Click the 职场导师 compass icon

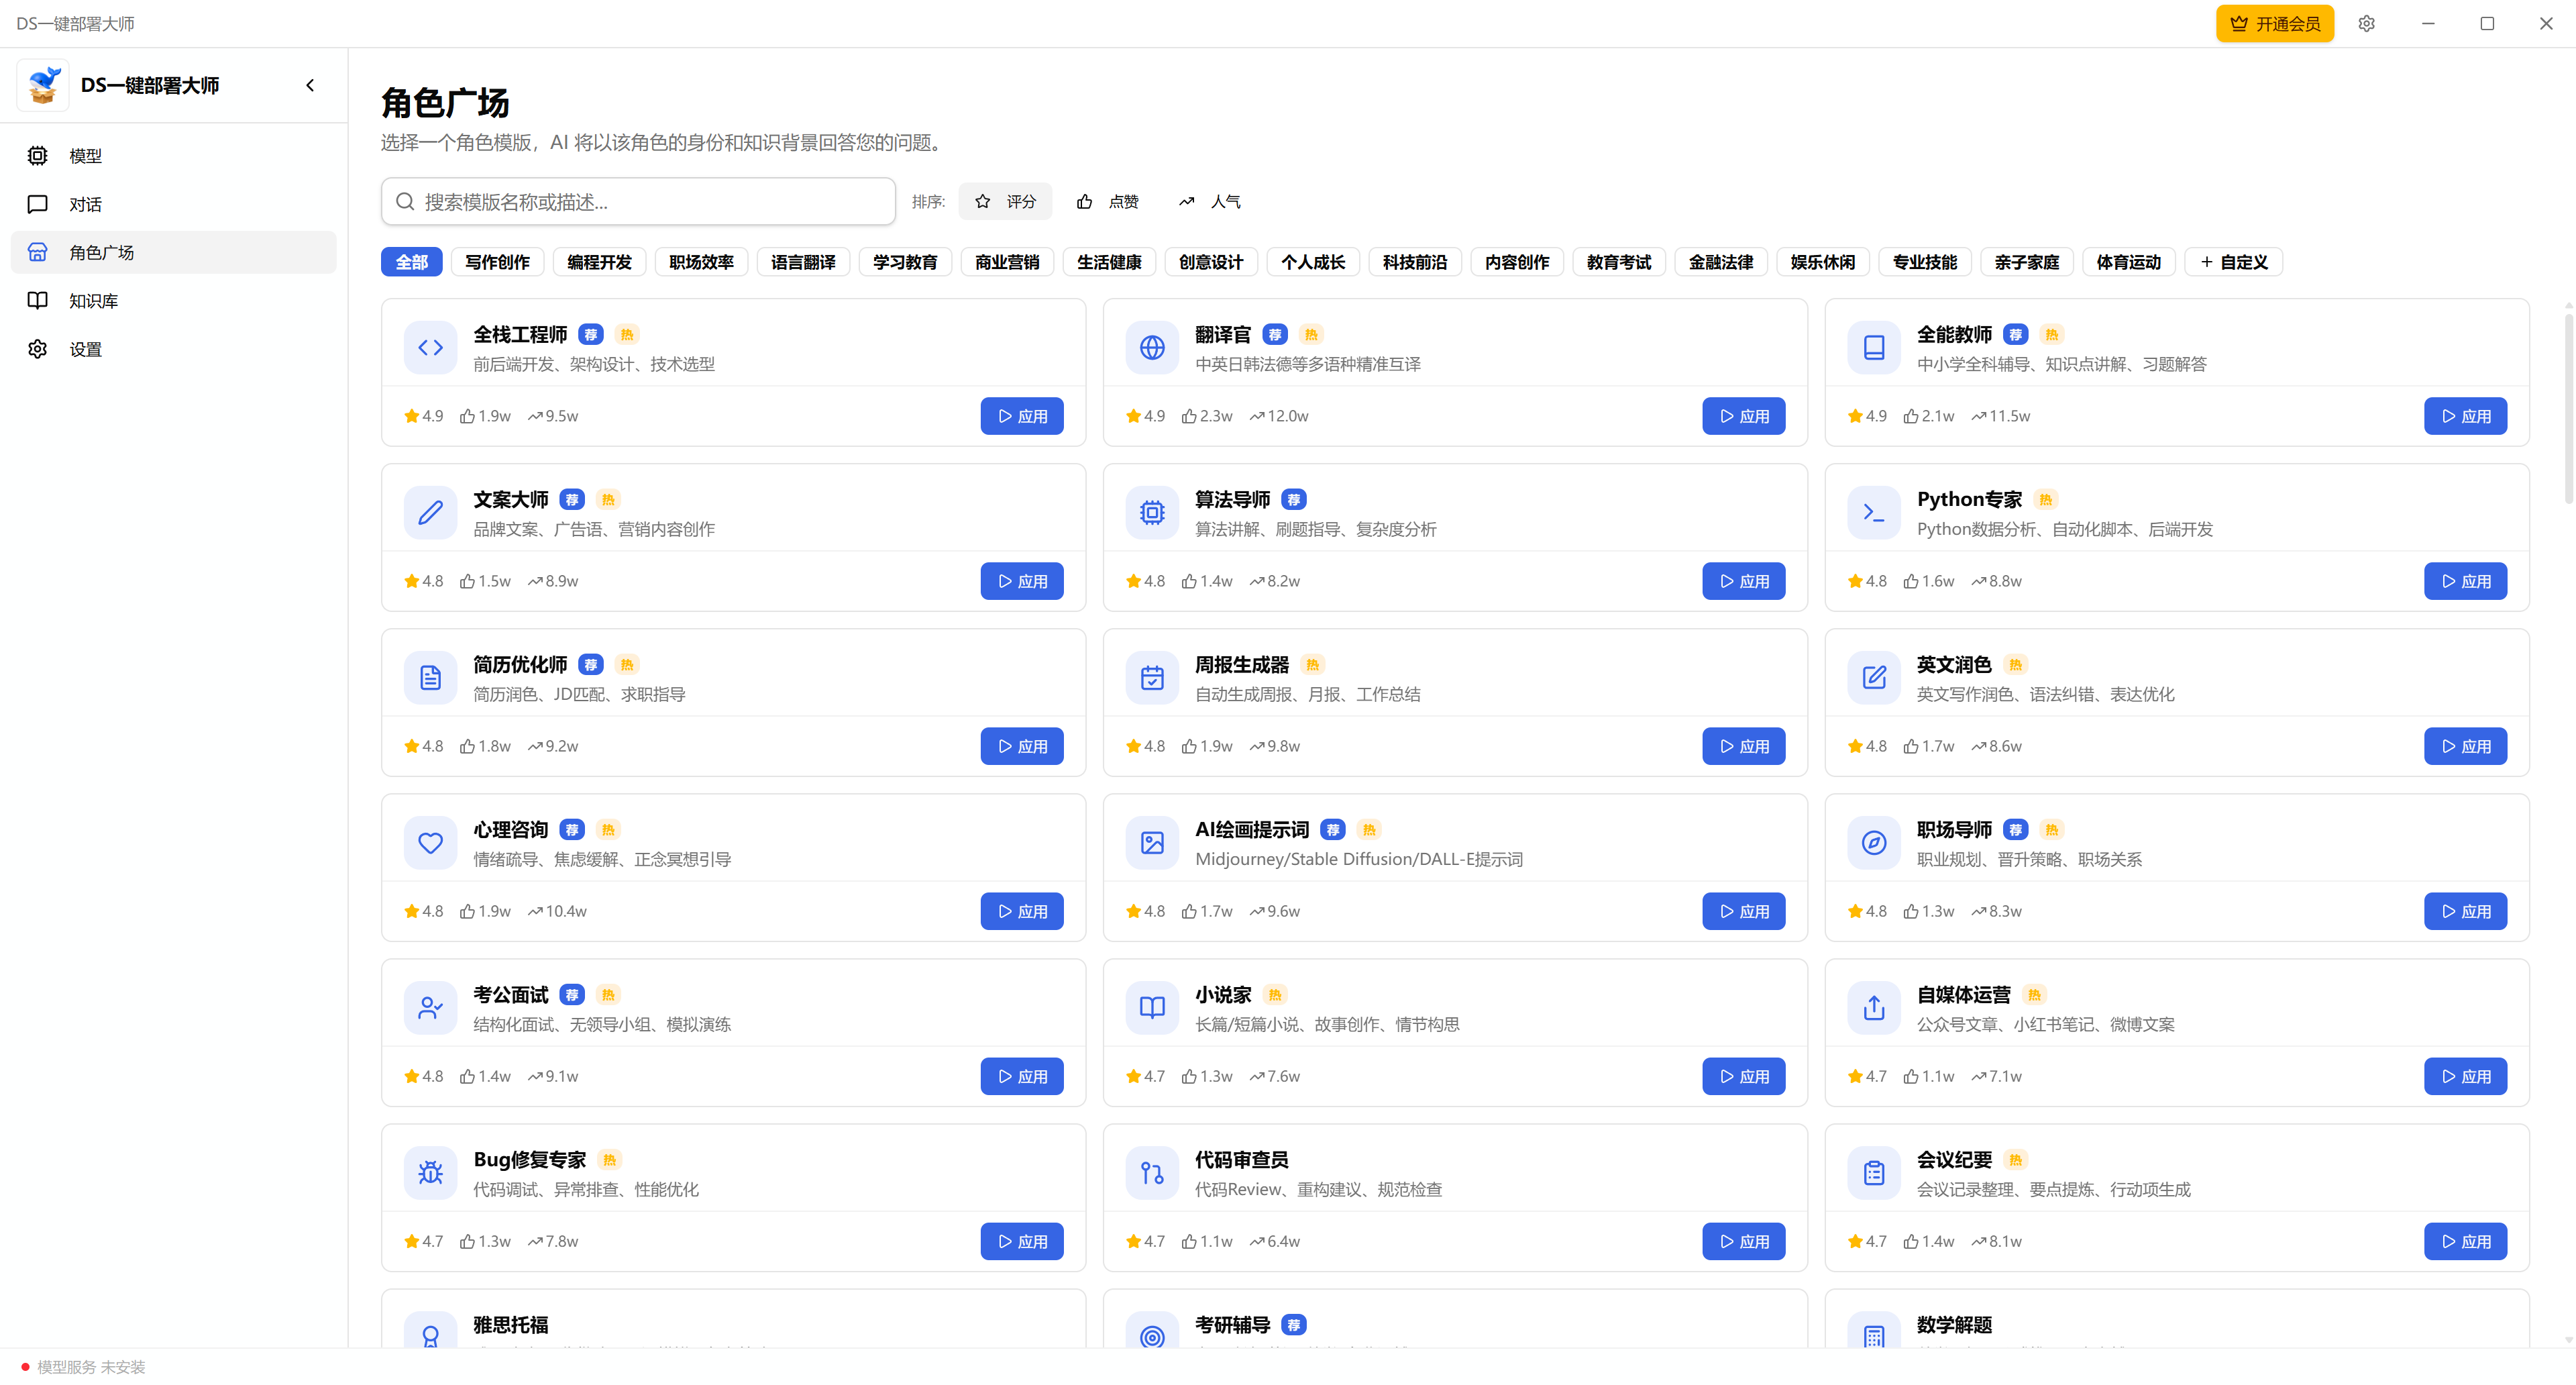tap(1875, 843)
